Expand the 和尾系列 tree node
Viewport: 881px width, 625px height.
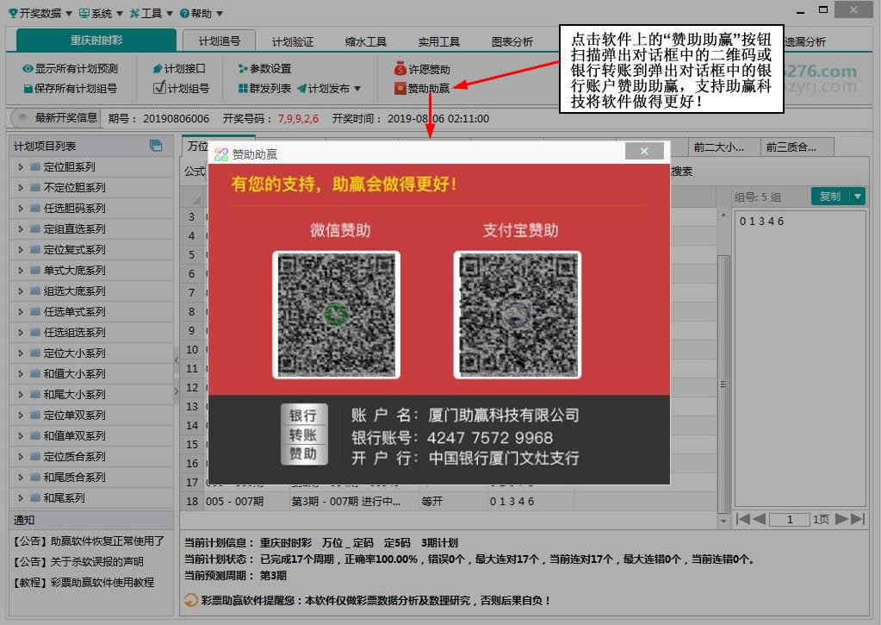tap(20, 498)
